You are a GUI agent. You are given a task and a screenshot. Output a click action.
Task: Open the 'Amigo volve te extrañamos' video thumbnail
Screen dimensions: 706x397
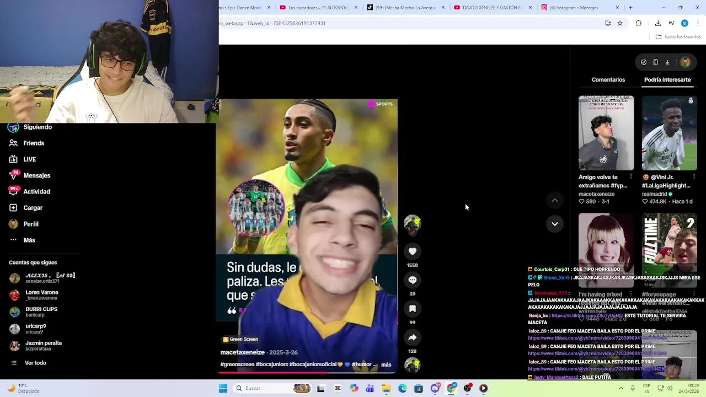[x=606, y=133]
